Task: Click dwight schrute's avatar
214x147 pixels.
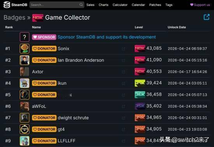Action: pyautogui.click(x=25, y=118)
